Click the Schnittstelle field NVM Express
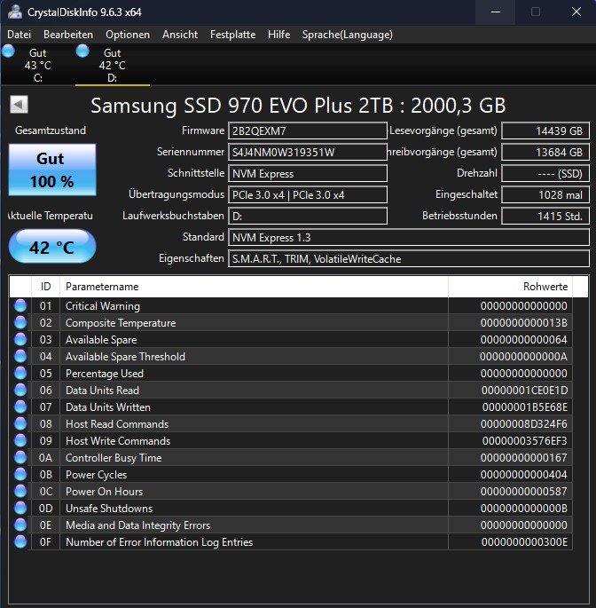Screen dimensions: 596x608 point(308,173)
